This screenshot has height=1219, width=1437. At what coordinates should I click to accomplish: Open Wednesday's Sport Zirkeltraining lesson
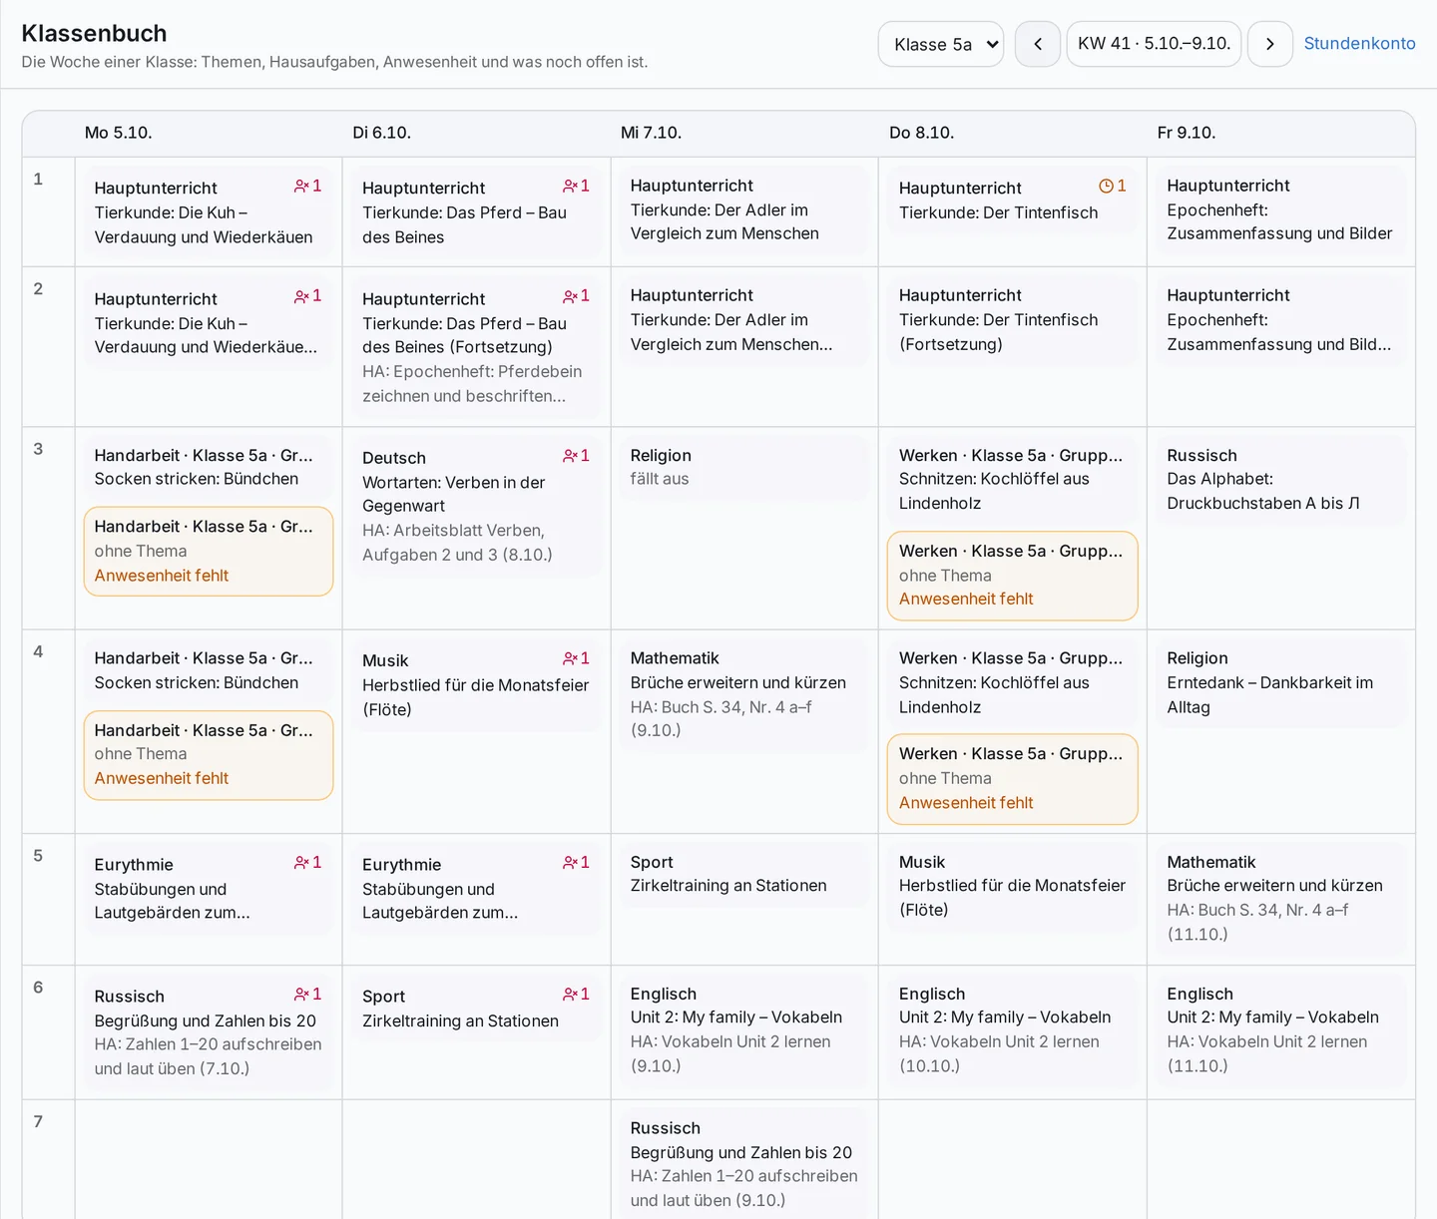tap(744, 875)
